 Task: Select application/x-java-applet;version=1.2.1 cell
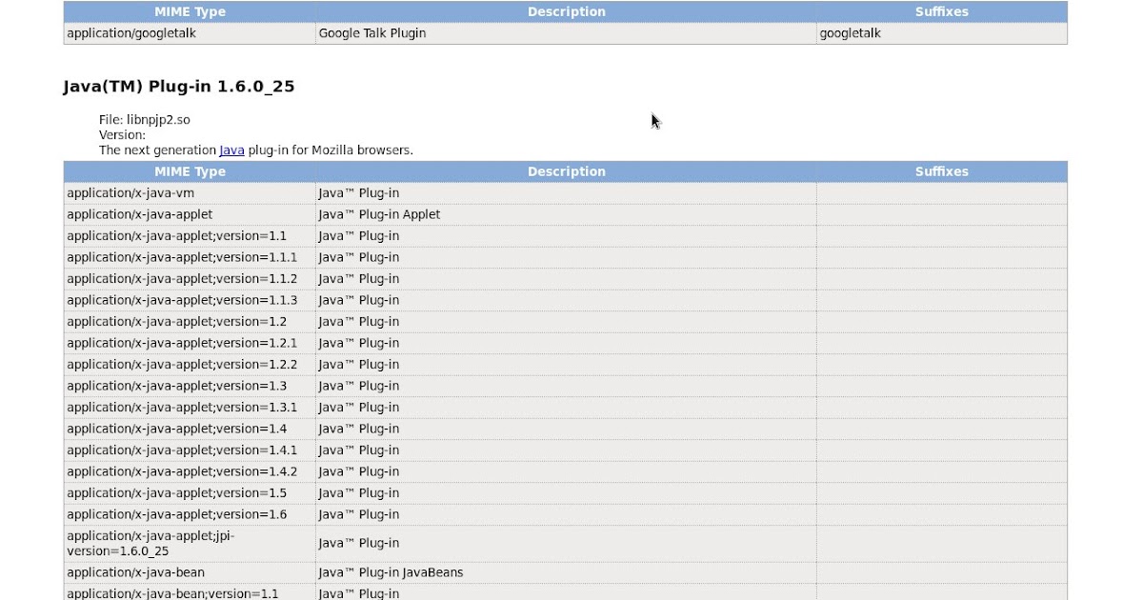coord(190,344)
